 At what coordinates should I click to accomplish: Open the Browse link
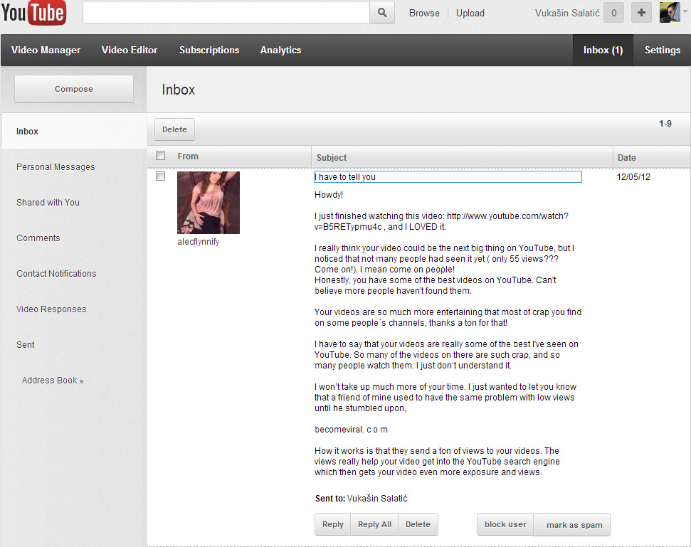tap(424, 14)
